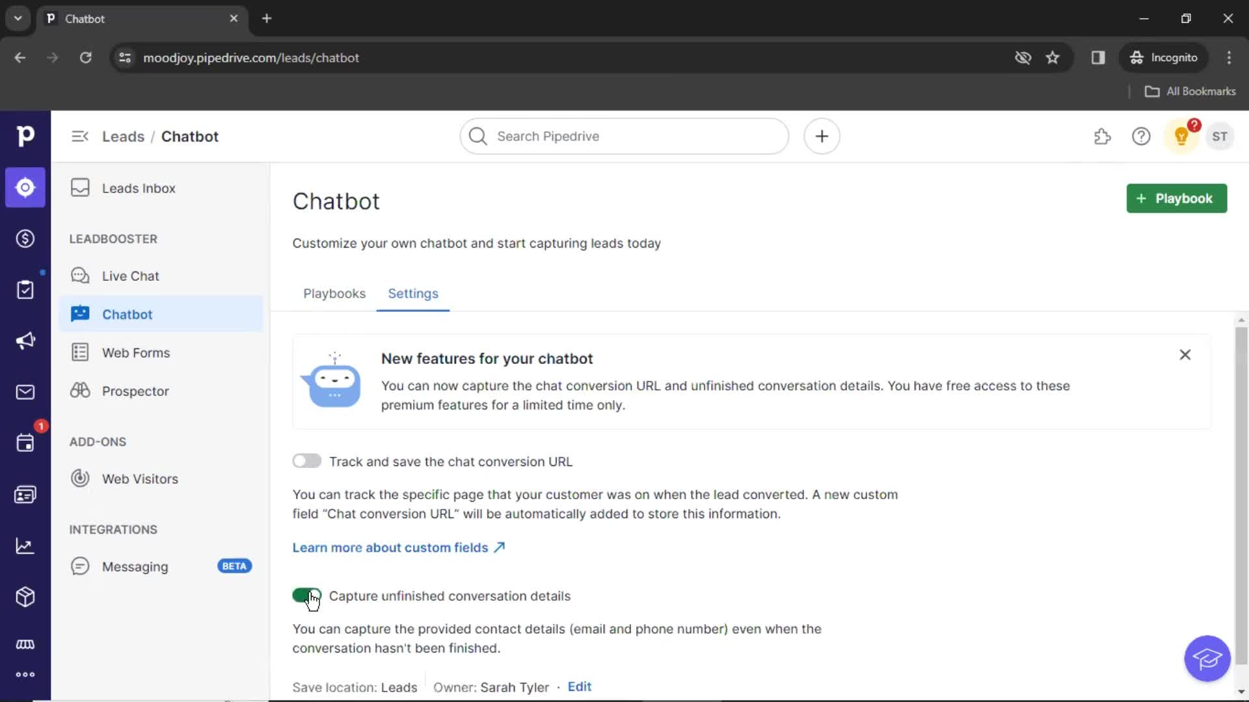The height and width of the screenshot is (702, 1249).
Task: Switch to Playbooks tab
Action: [x=334, y=293]
